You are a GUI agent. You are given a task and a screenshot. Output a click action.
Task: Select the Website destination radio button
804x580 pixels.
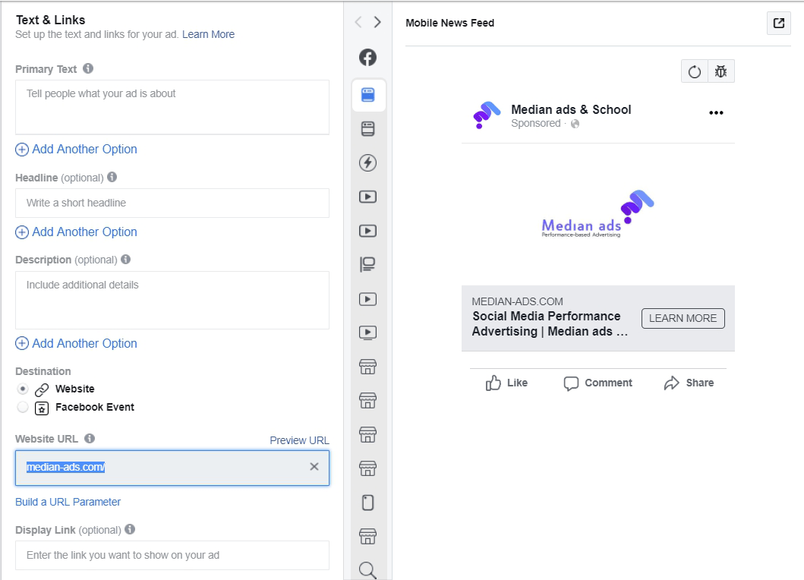[x=23, y=389]
